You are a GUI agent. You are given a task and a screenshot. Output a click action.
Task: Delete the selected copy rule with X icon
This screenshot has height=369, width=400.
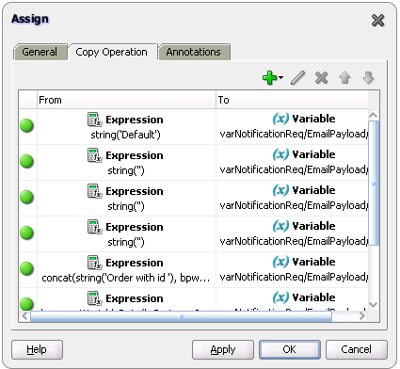(x=321, y=77)
